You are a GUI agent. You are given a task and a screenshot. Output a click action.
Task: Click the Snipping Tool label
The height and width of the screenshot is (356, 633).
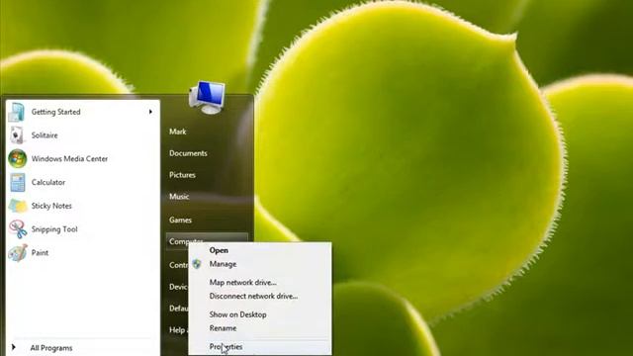pyautogui.click(x=54, y=229)
